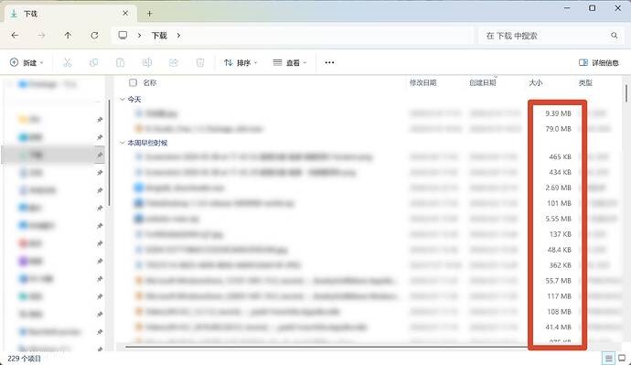Go up one folder level
The image size is (631, 365).
(68, 36)
